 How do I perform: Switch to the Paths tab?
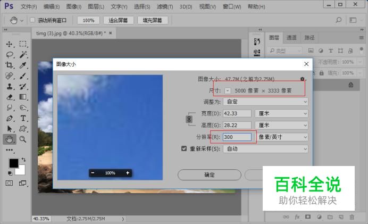tap(310, 38)
